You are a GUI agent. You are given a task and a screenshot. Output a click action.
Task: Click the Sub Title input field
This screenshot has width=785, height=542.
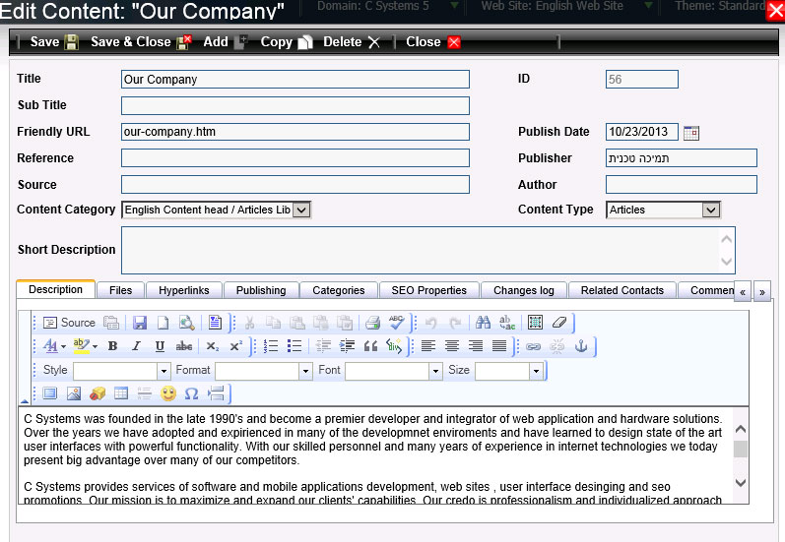click(295, 105)
